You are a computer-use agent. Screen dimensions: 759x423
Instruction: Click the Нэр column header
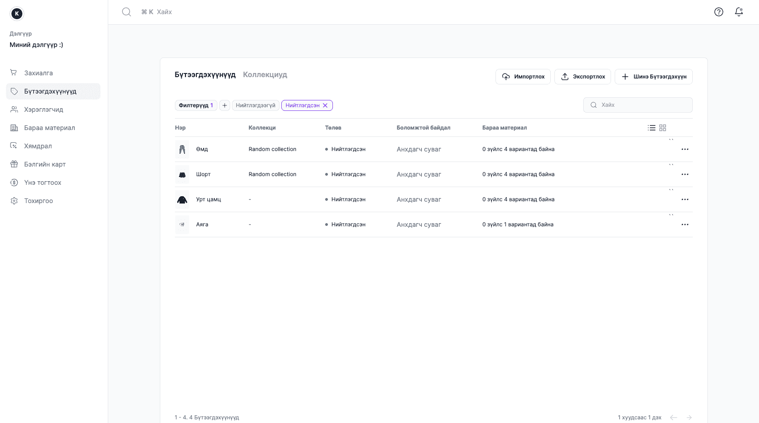[180, 128]
